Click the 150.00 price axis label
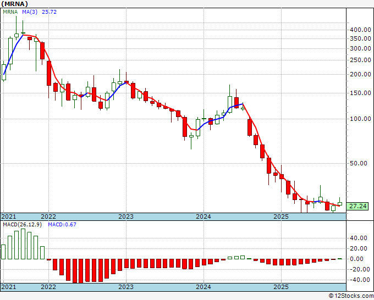The image size is (374, 300). (360, 93)
